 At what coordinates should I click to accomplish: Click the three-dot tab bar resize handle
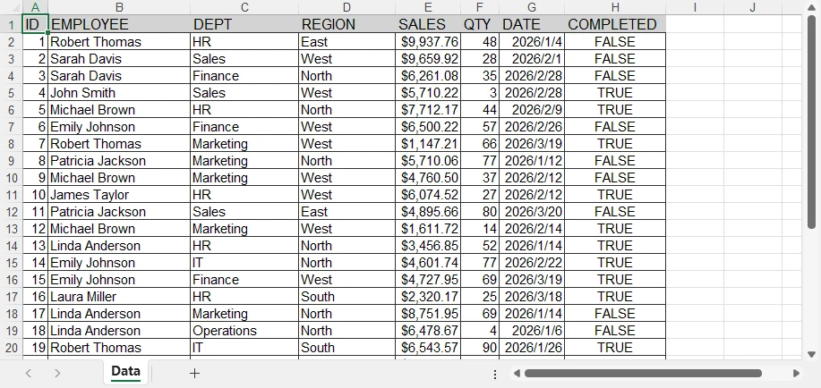tap(495, 374)
